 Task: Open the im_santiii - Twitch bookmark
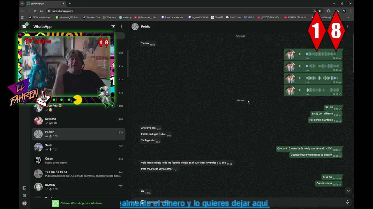pyautogui.click(x=198, y=17)
